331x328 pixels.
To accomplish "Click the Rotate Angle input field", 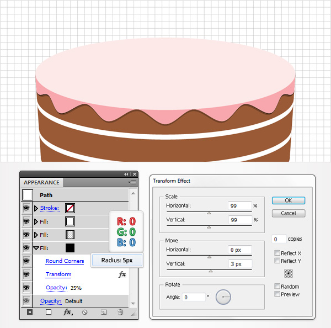I will click(x=194, y=297).
